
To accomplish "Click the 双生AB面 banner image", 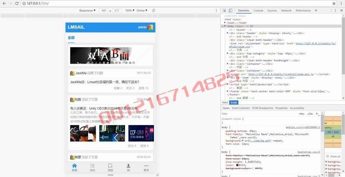I will pyautogui.click(x=110, y=56).
